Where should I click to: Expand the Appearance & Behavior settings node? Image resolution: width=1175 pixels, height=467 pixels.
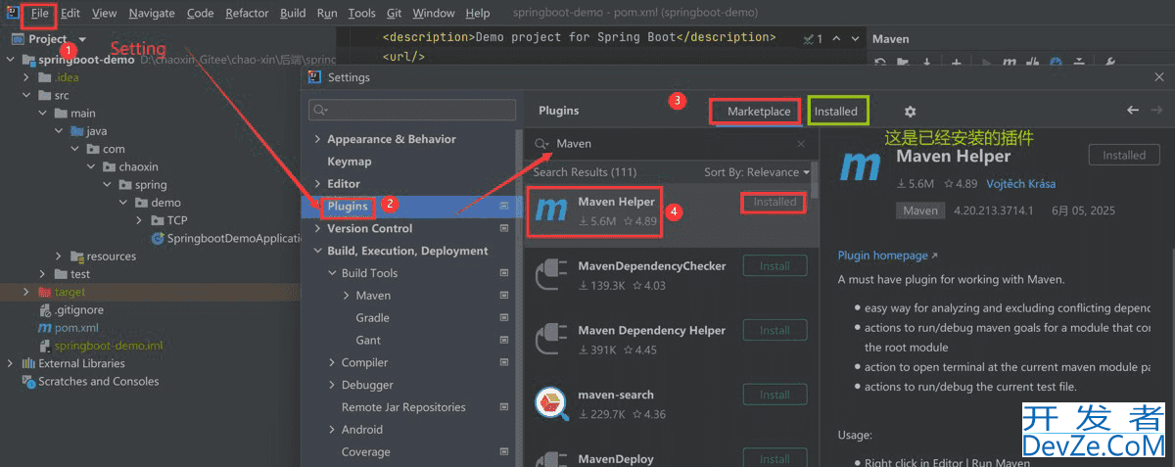coord(317,139)
